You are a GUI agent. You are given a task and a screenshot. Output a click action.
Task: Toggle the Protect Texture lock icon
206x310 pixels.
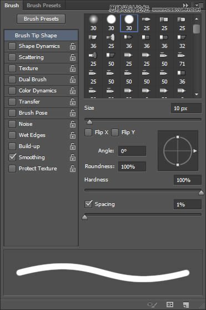click(x=73, y=169)
